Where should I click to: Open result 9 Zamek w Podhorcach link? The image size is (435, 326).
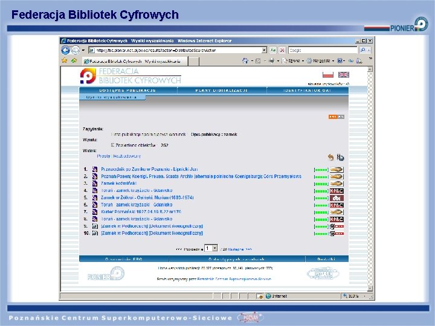(x=152, y=226)
